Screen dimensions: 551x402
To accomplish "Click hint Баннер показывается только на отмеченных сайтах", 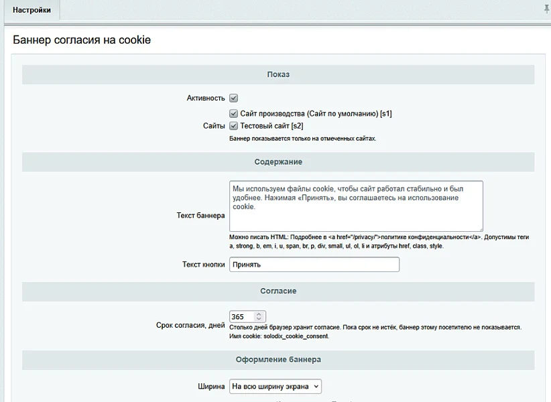I will click(302, 139).
